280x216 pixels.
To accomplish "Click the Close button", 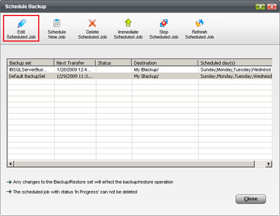I will pos(251,199).
